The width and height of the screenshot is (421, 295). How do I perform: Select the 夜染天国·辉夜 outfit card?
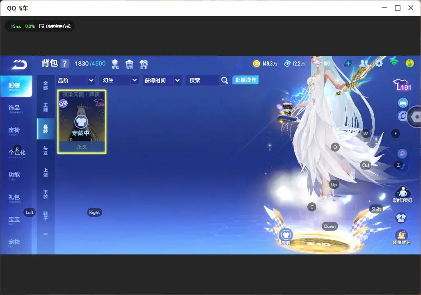pyautogui.click(x=82, y=122)
